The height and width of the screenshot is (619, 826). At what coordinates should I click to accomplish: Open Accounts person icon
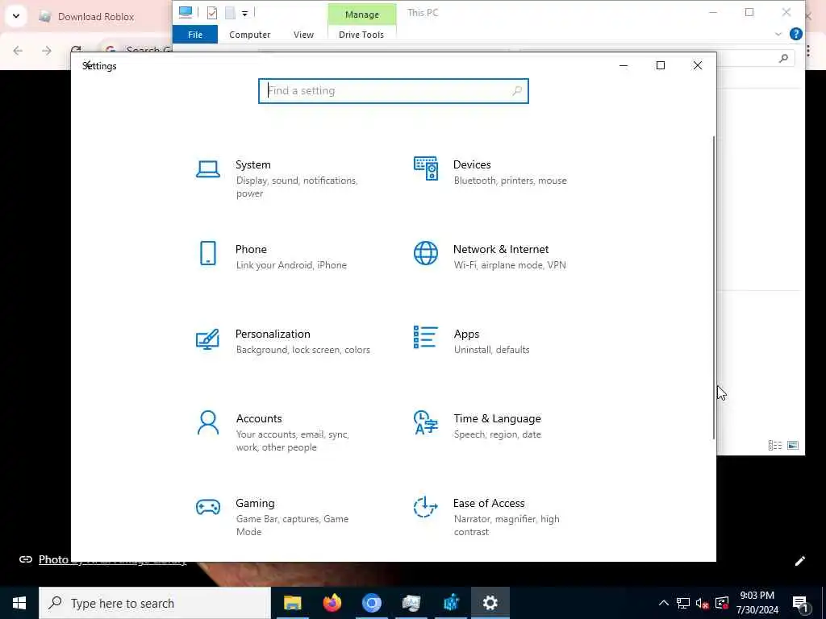tap(208, 422)
